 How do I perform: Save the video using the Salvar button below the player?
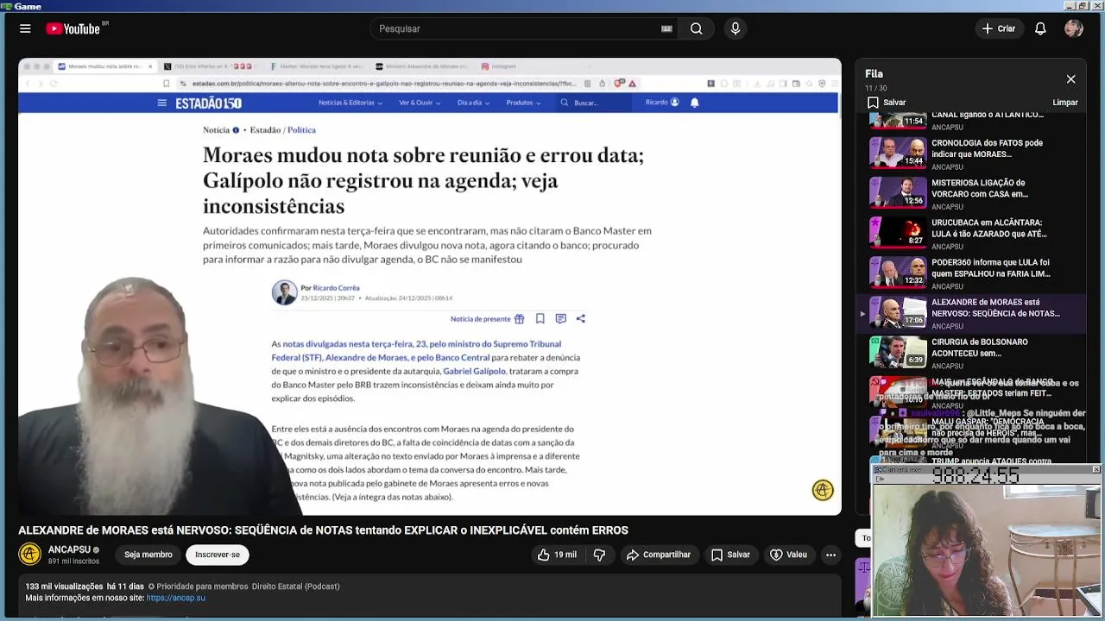tap(730, 555)
